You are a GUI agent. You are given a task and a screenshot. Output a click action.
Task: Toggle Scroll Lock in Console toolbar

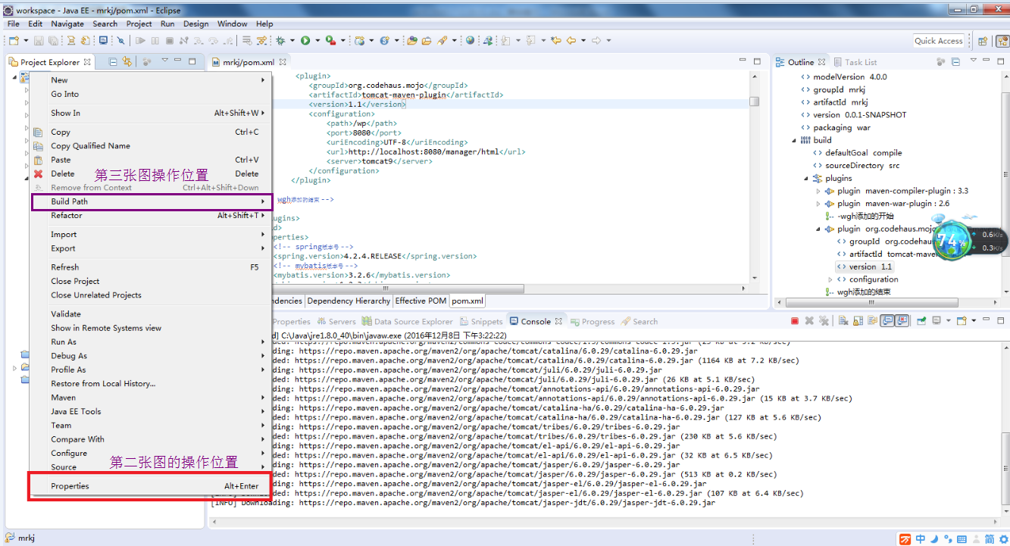(858, 321)
